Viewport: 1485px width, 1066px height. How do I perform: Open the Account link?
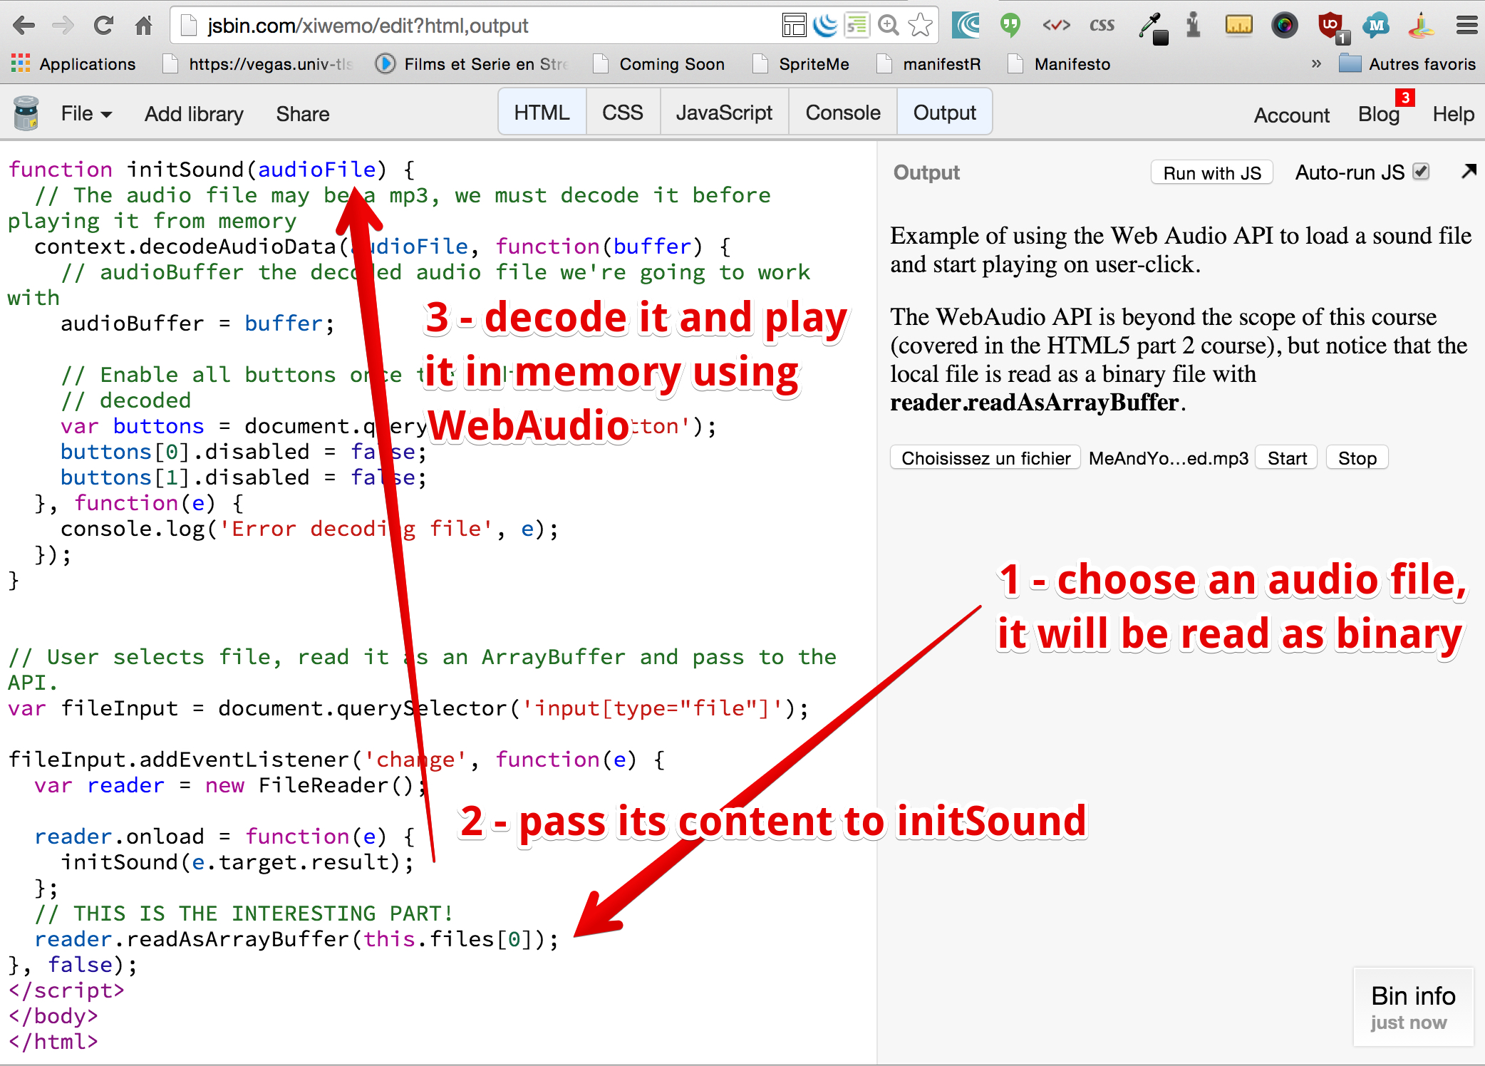click(1291, 115)
